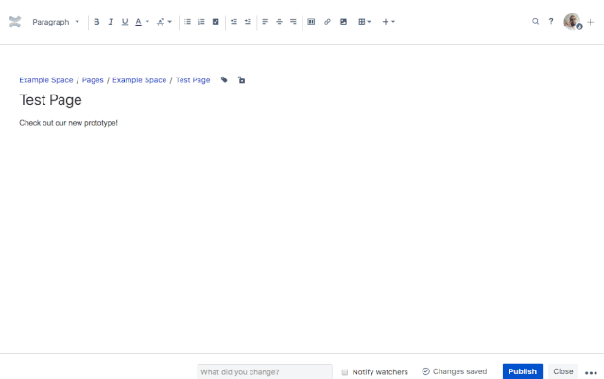Open the Paragraph style dropdown
The image size is (604, 379).
click(56, 22)
